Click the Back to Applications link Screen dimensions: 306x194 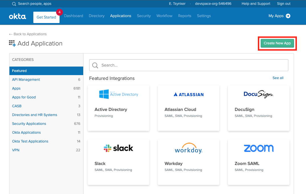tap(28, 34)
